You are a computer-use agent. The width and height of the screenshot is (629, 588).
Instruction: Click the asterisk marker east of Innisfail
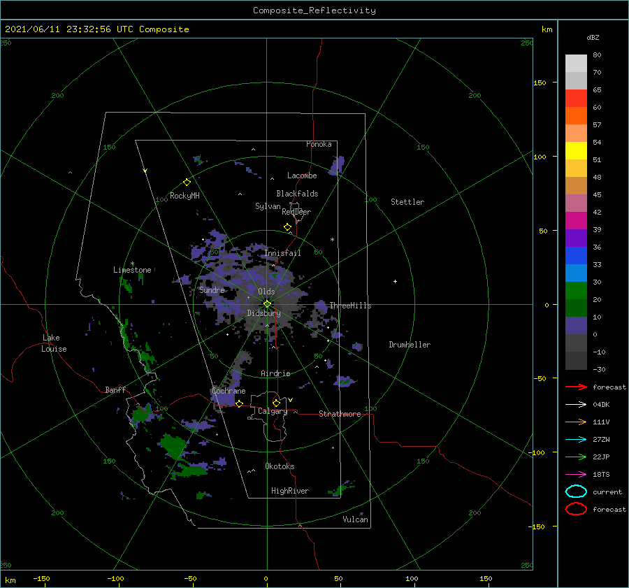[332, 240]
